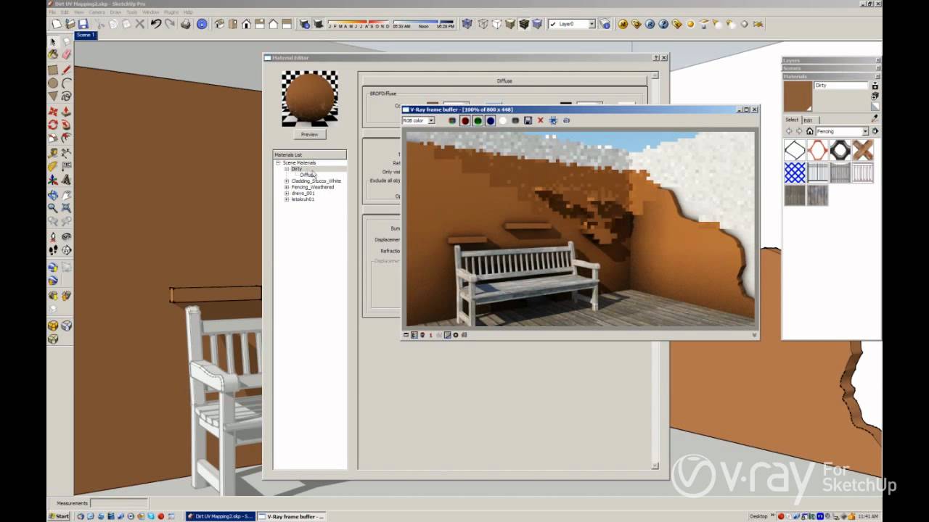Viewport: 929px width, 522px height.
Task: Click the info icon in frame buffer bottom bar
Action: [x=430, y=335]
